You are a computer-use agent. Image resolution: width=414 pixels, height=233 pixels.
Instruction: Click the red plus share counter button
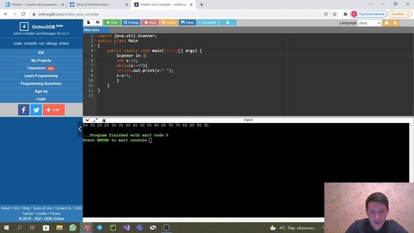pos(54,109)
